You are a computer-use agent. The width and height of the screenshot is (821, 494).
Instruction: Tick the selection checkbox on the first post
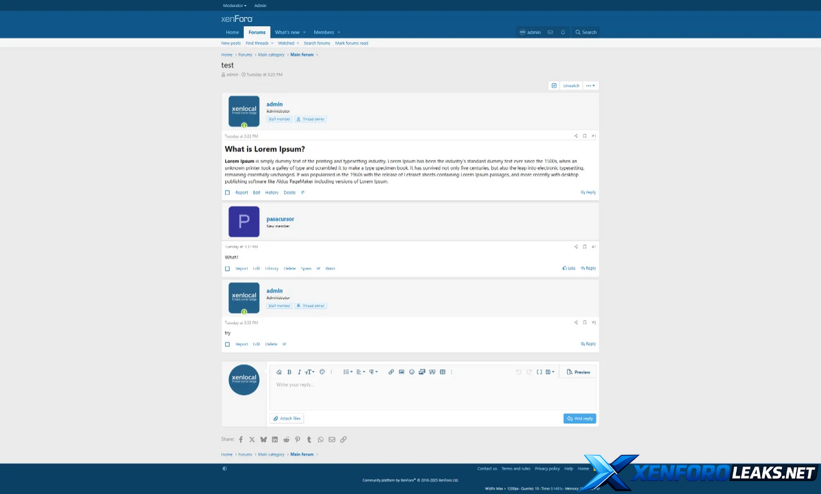click(x=227, y=193)
